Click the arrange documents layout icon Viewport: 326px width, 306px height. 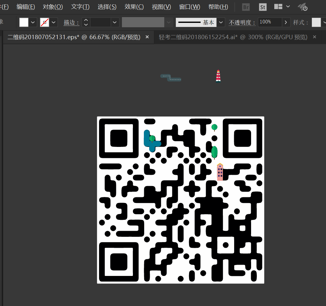point(278,7)
